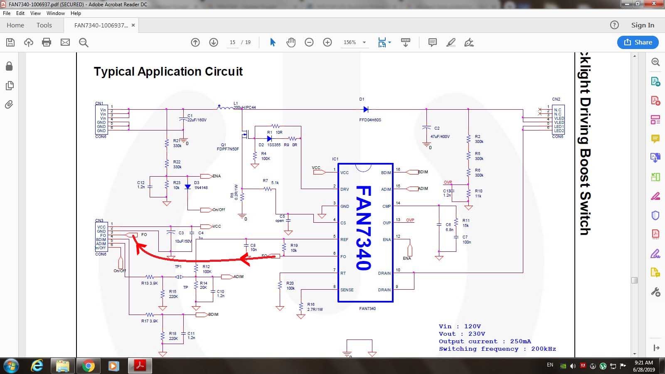
Task: Open the find text magnifier icon
Action: [x=84, y=42]
